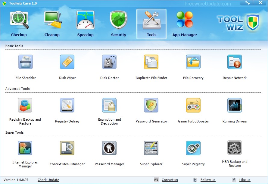The height and width of the screenshot is (184, 268).
Task: Start the Duplicate File Finder
Action: [x=151, y=62]
